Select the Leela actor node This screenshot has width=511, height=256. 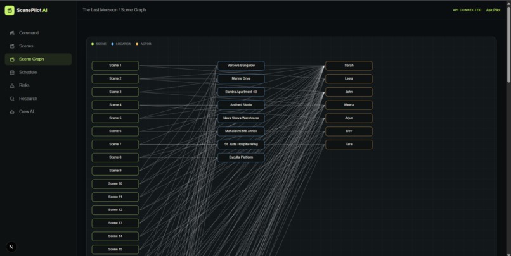point(349,78)
